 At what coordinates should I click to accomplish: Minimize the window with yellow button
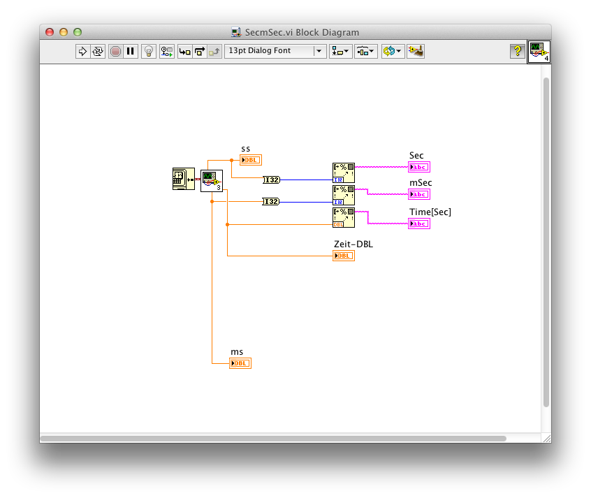[64, 32]
